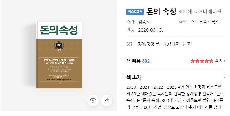The image size is (230, 116).
Task: Click the 4.8 rating score
Action: coord(218,61)
